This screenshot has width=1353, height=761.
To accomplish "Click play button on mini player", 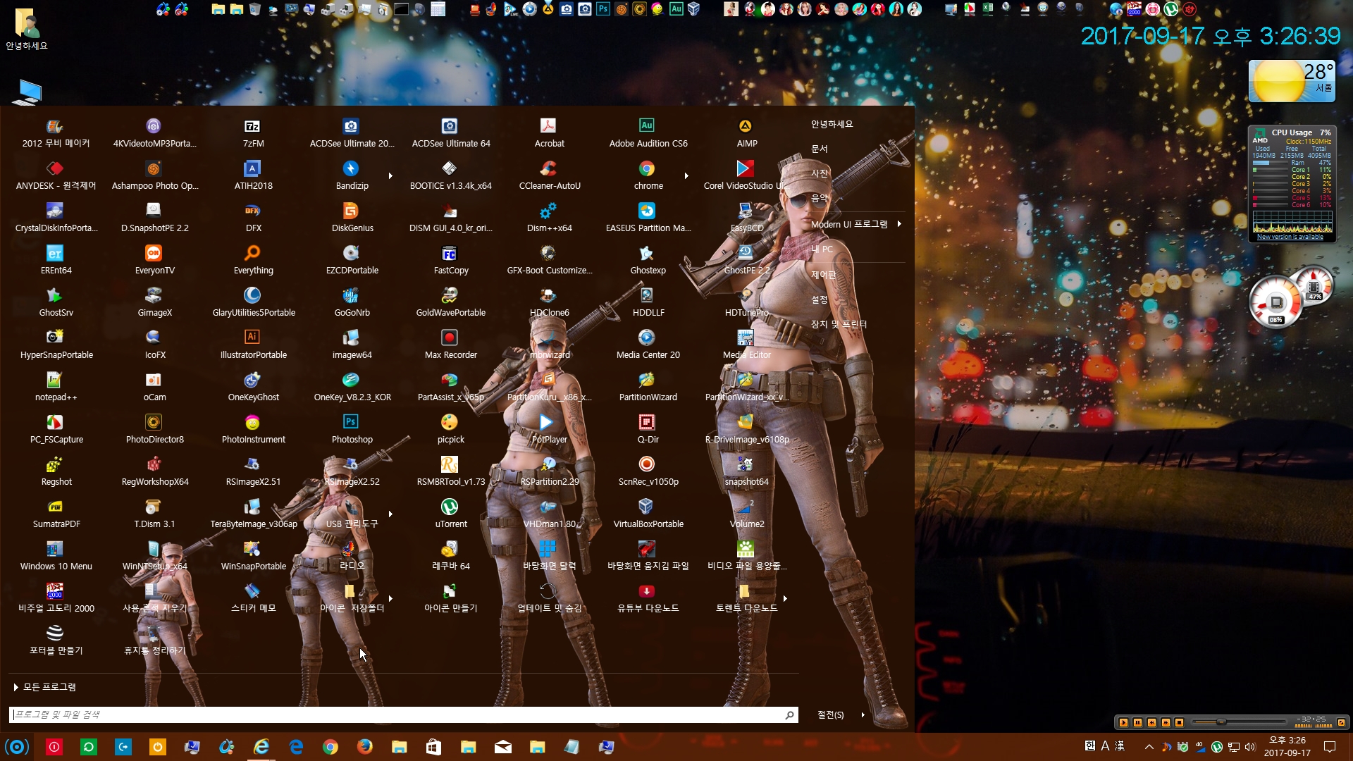I will tap(1123, 722).
